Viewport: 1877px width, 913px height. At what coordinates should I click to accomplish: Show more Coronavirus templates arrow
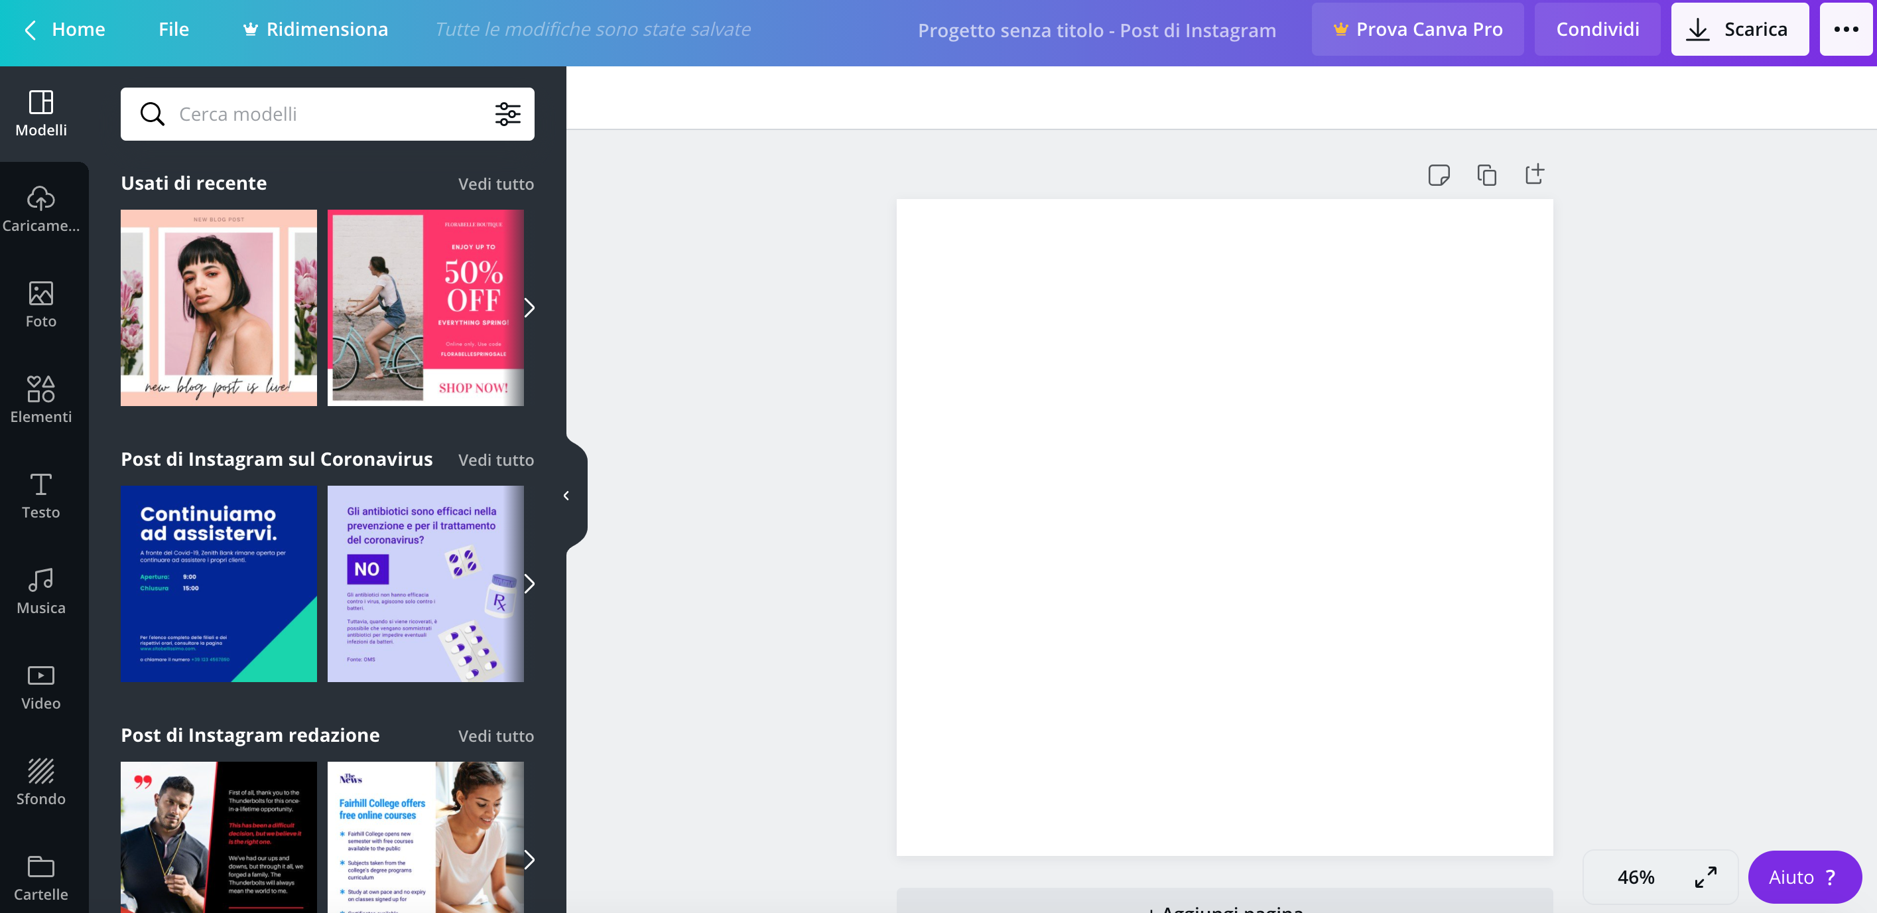coord(530,584)
